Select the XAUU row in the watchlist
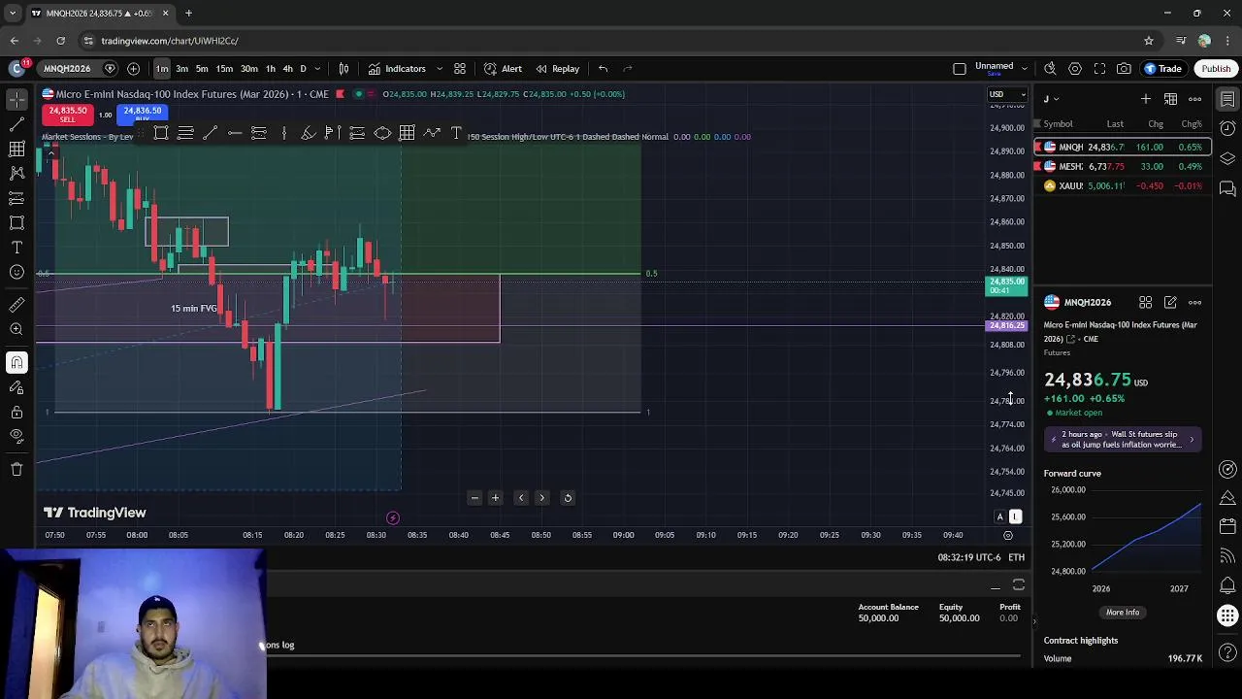Image resolution: width=1242 pixels, height=699 pixels. pos(1123,185)
